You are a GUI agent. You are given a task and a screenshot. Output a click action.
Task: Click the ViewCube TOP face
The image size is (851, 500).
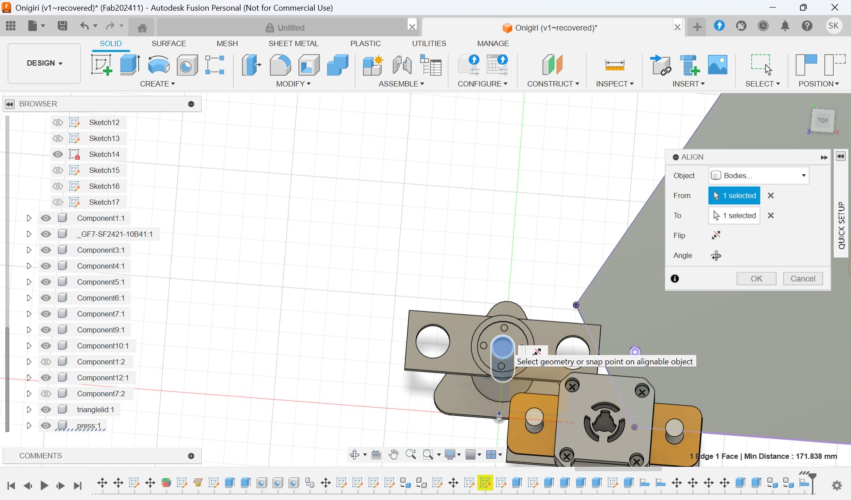click(823, 120)
